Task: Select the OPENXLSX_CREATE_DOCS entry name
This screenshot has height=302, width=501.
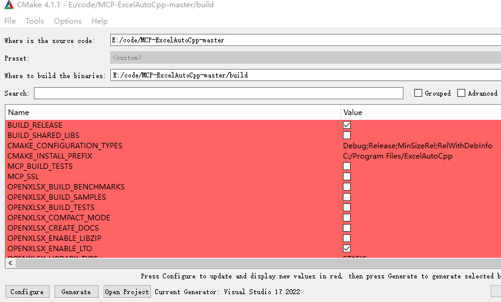Action: (53, 228)
